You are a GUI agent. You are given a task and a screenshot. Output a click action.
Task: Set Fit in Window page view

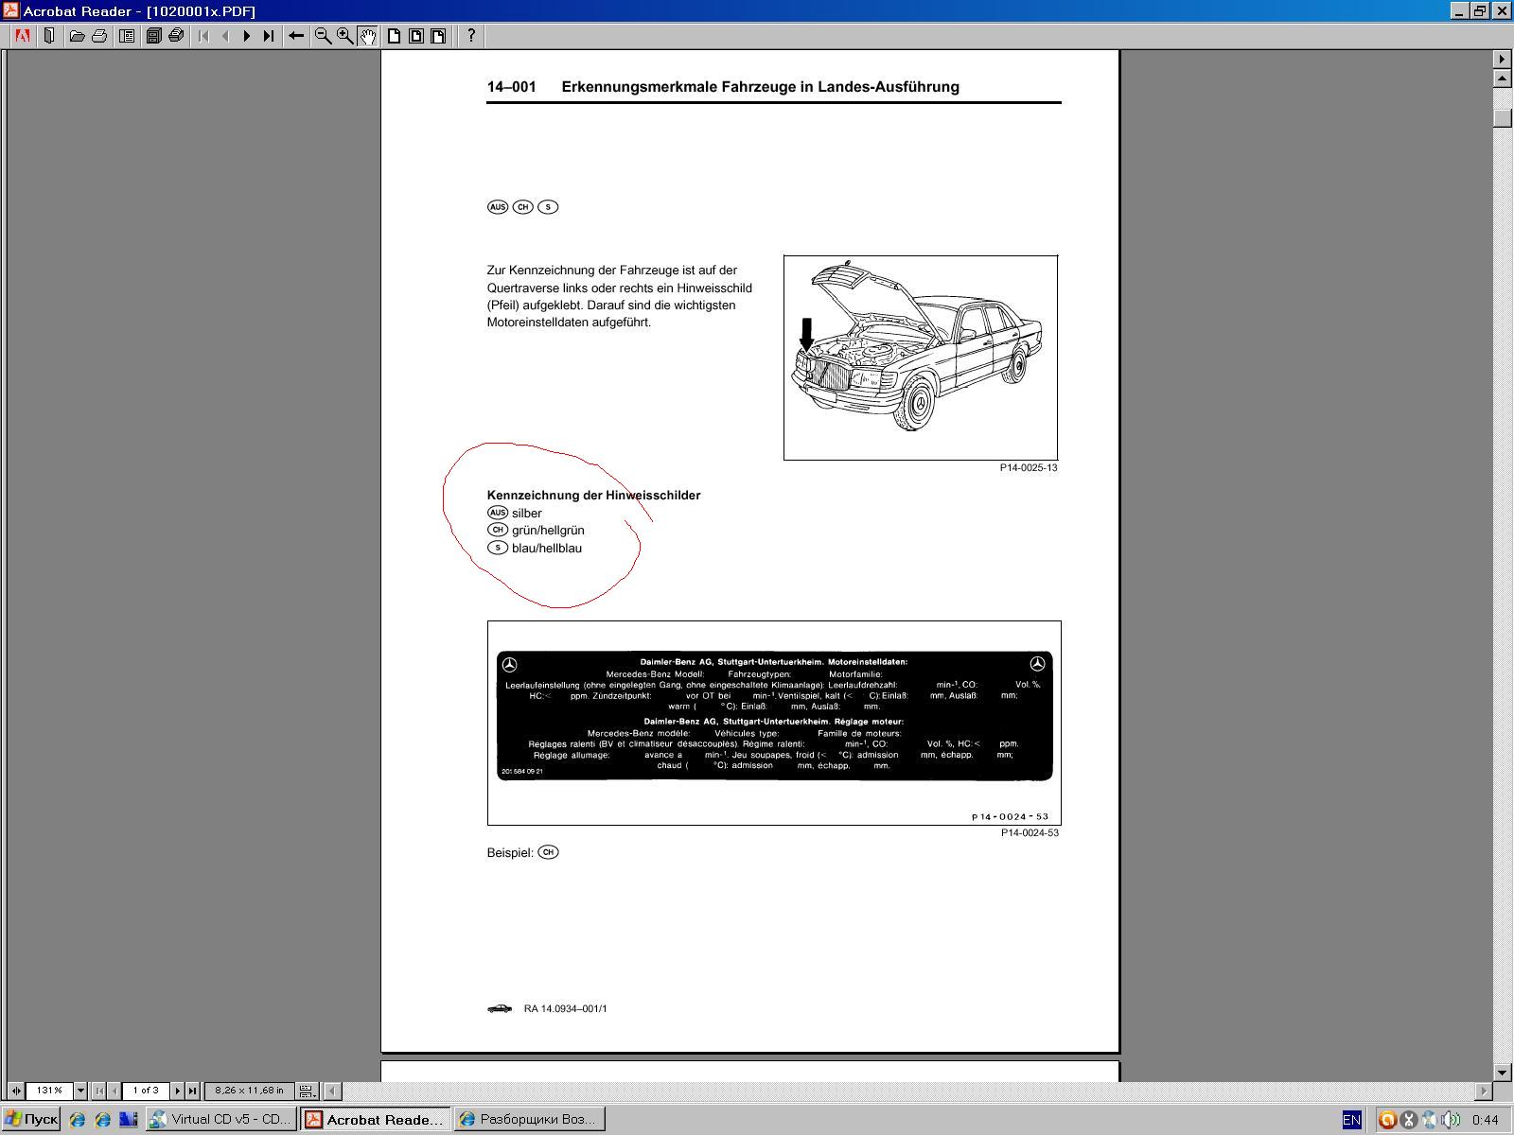416,36
